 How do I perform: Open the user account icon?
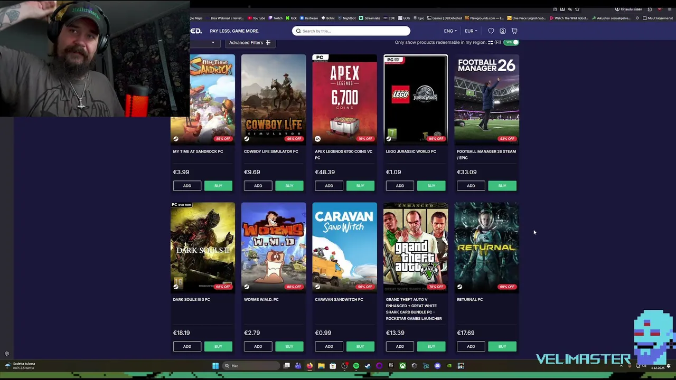(x=503, y=31)
